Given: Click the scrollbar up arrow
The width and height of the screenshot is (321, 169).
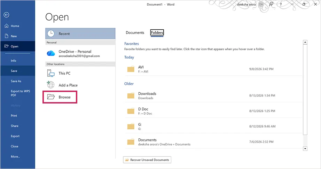Looking at the screenshot, I should click(305, 42).
